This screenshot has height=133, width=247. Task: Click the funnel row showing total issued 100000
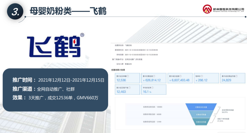tap(153, 107)
